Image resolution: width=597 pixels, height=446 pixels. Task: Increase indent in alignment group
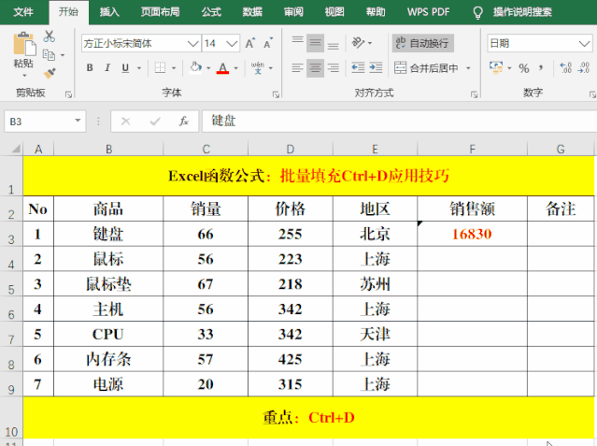click(x=375, y=67)
